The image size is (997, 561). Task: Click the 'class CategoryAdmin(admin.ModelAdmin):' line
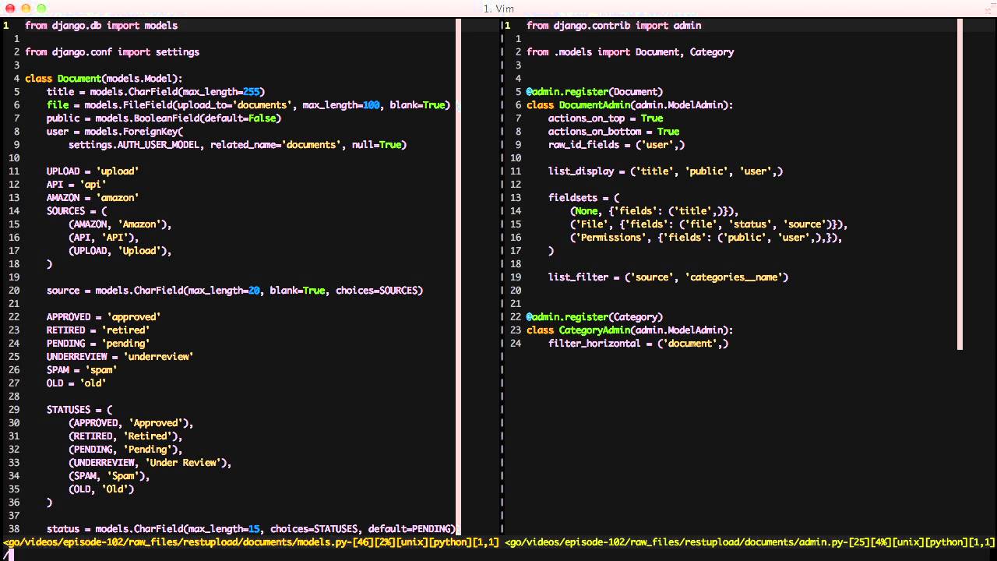click(x=630, y=330)
